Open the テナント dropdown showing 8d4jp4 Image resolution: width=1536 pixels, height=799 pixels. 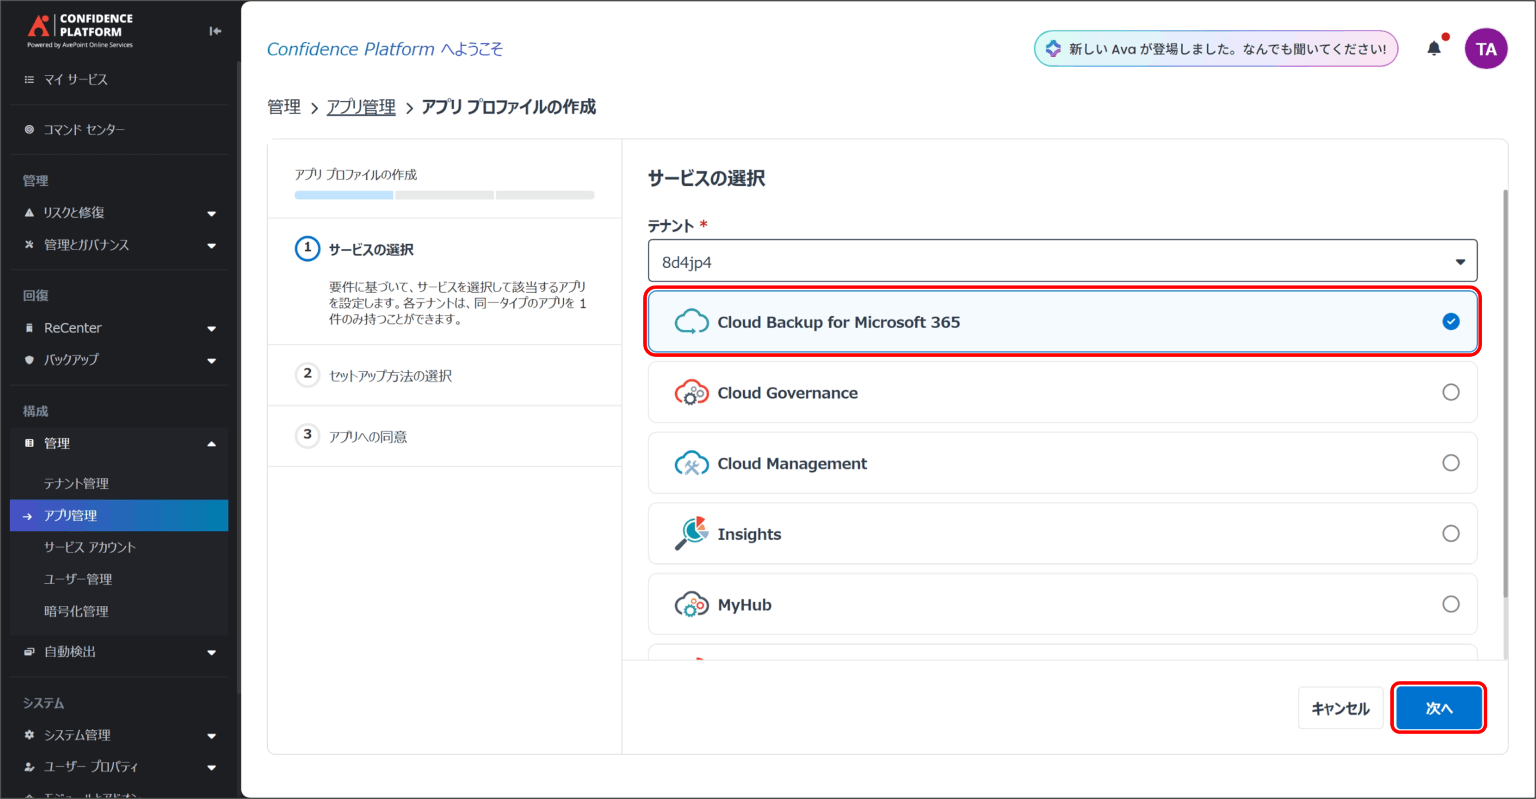pyautogui.click(x=1062, y=262)
